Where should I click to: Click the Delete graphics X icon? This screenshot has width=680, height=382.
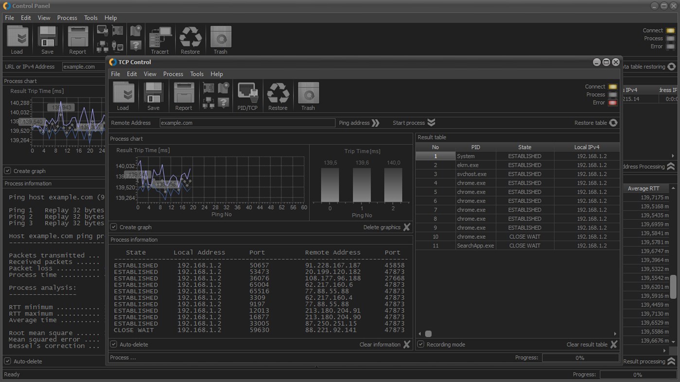tap(407, 227)
